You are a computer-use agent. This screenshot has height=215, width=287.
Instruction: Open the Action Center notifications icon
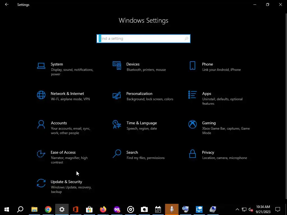[278, 209]
